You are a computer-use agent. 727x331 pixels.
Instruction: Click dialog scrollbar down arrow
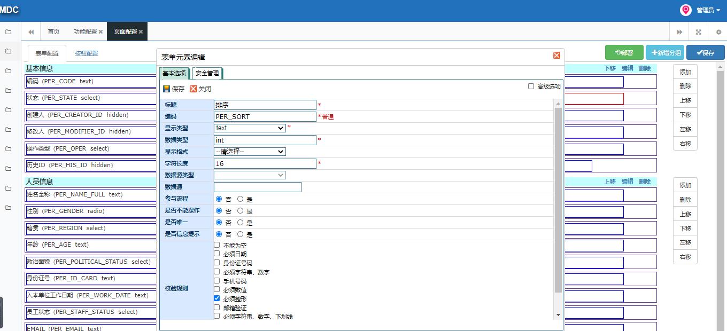[559, 315]
